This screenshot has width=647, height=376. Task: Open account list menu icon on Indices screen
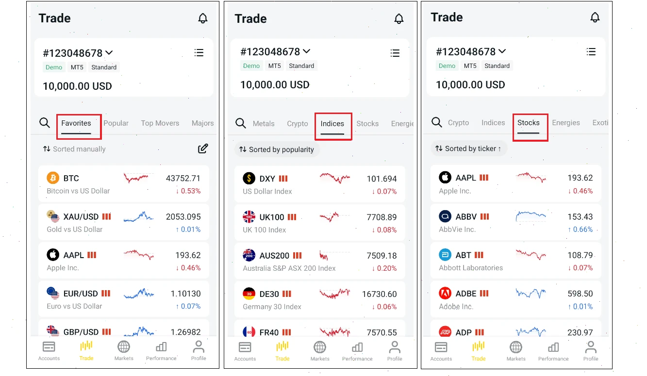click(x=395, y=52)
